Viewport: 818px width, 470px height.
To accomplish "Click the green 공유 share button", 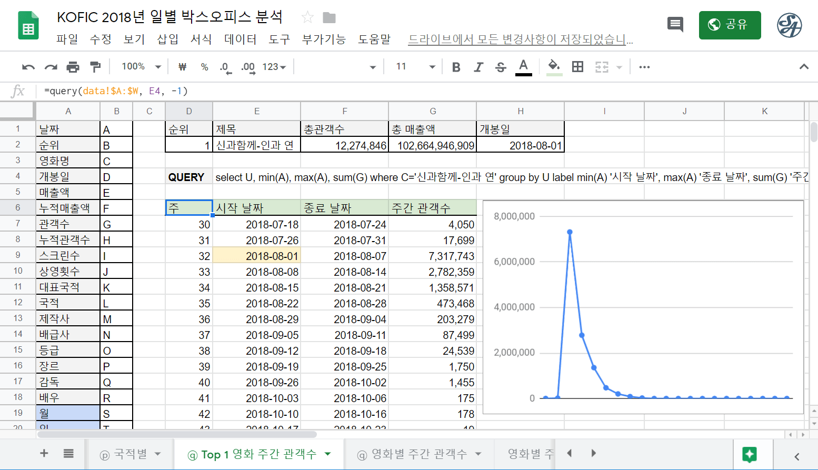I will 729,25.
